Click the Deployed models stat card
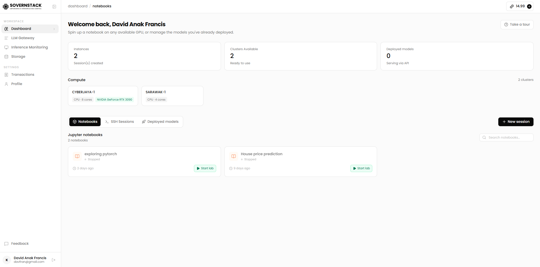540x267 pixels. pyautogui.click(x=457, y=56)
